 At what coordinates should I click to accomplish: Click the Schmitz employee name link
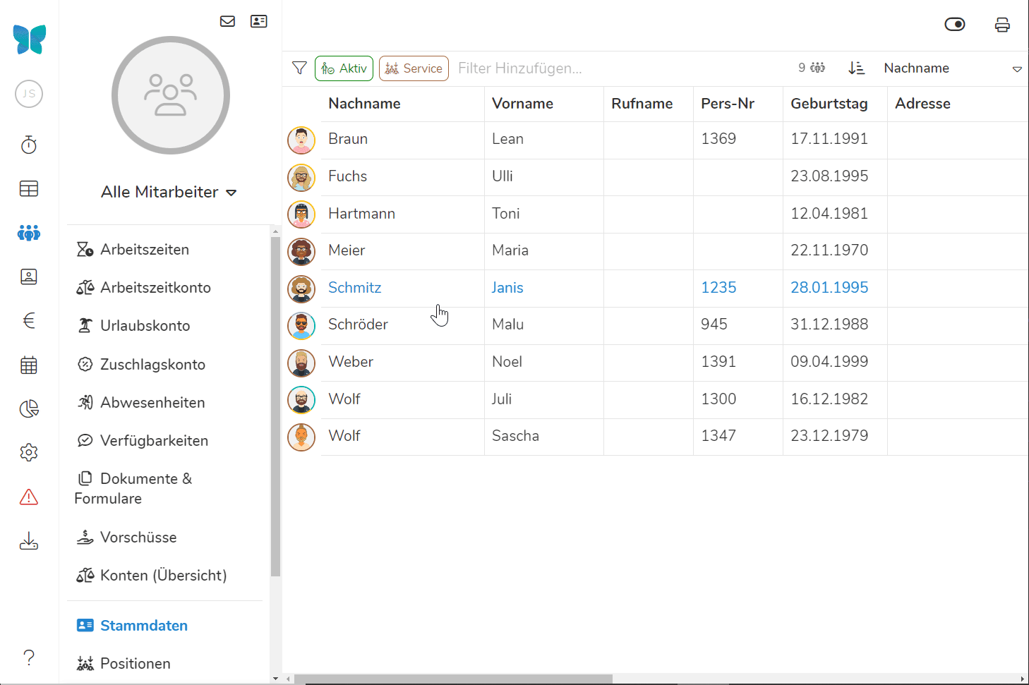pyautogui.click(x=354, y=288)
